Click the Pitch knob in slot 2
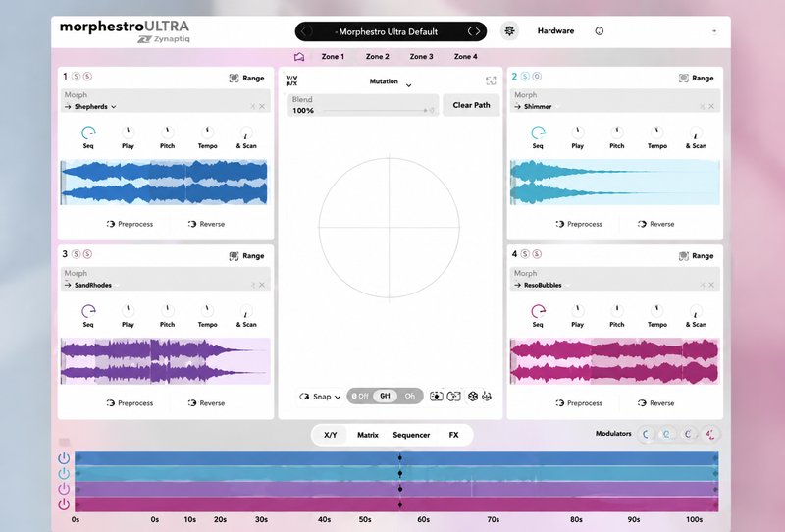The image size is (785, 532). [x=617, y=133]
